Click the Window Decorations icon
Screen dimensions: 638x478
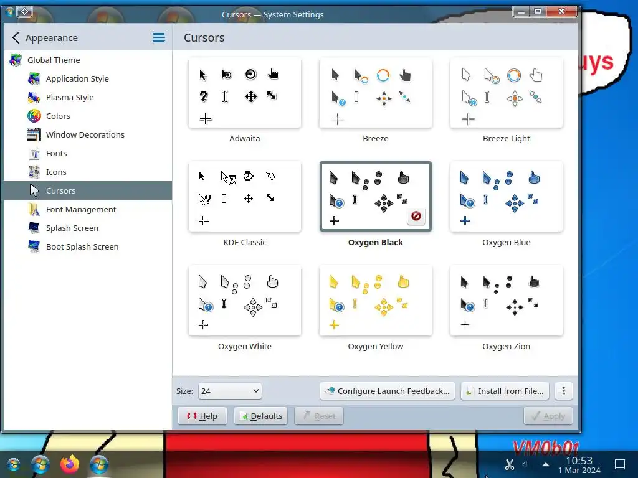(x=34, y=135)
